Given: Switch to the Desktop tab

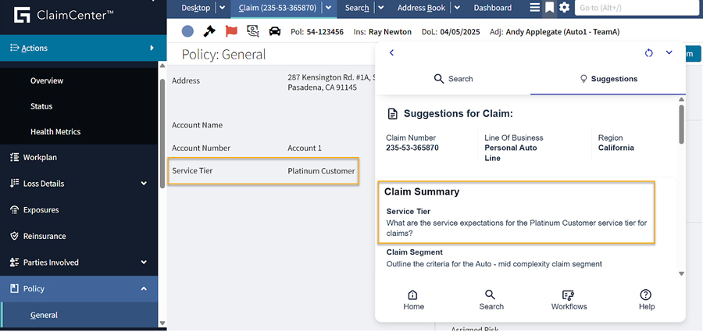Looking at the screenshot, I should tap(195, 8).
